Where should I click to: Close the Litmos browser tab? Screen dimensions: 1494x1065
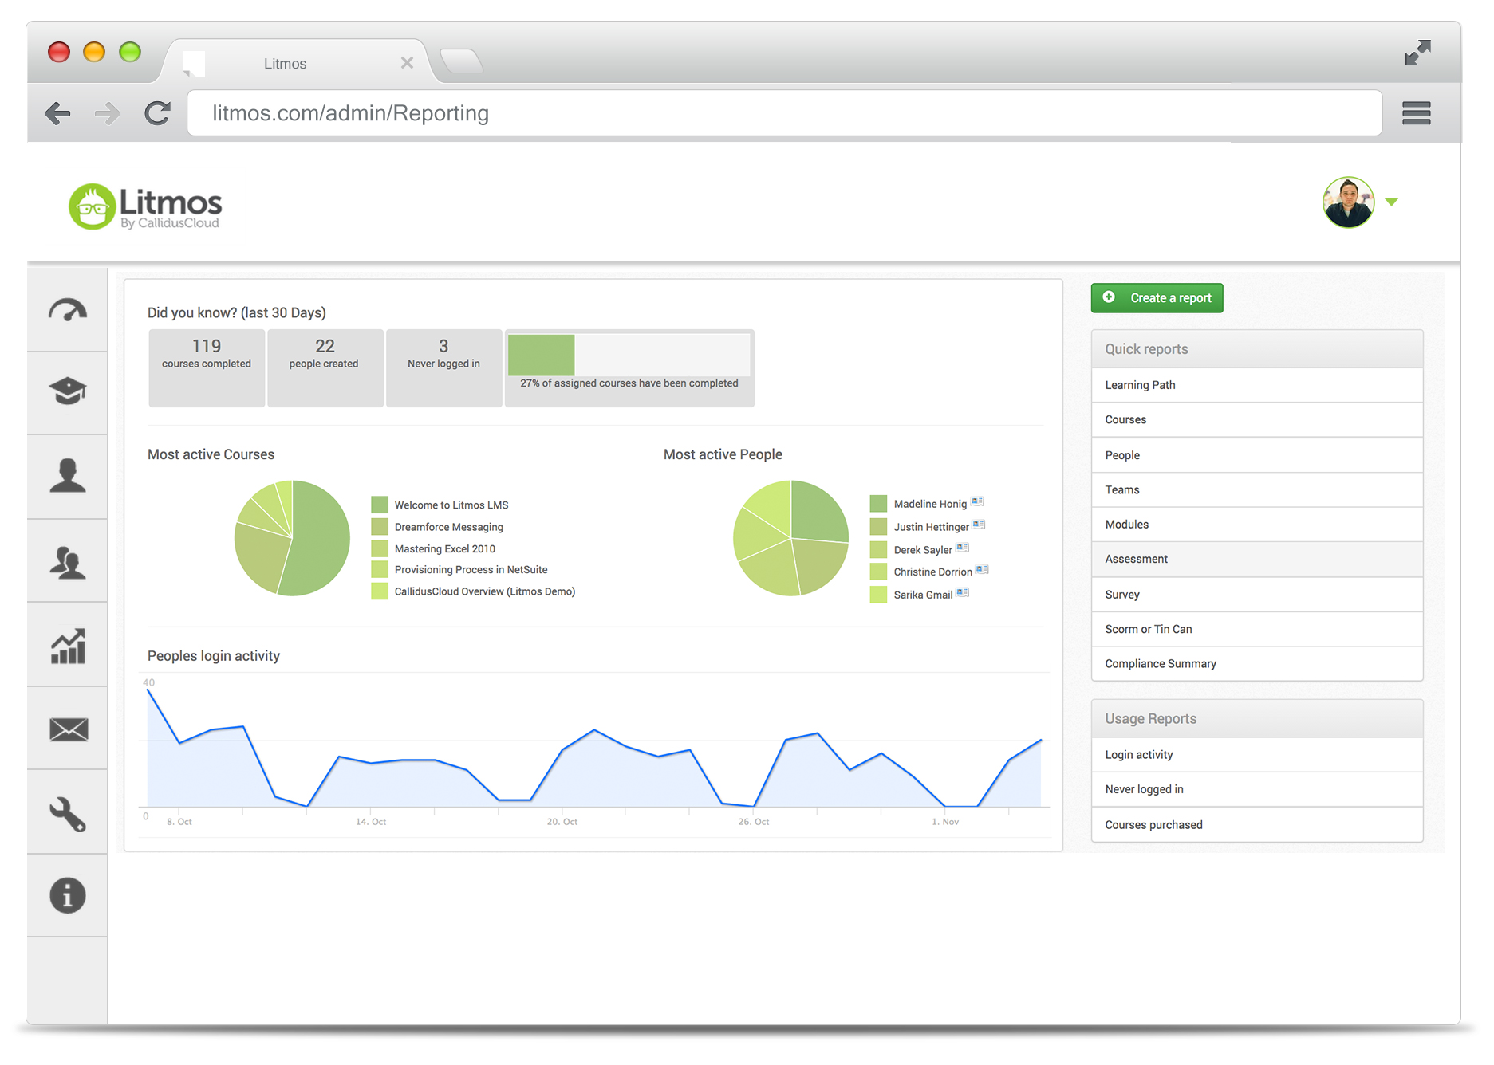407,62
